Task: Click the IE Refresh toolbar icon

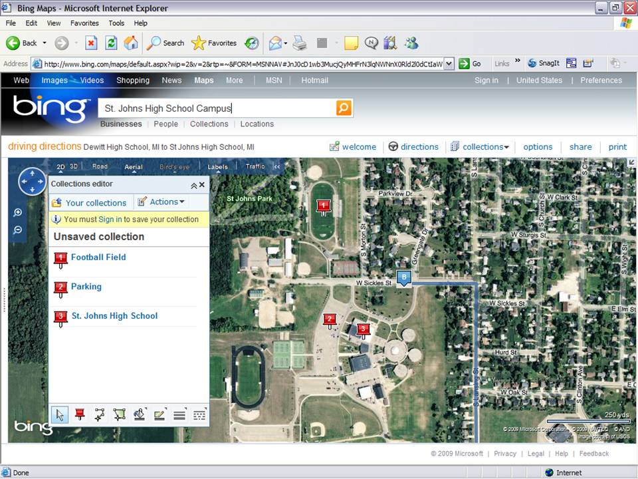Action: [111, 43]
